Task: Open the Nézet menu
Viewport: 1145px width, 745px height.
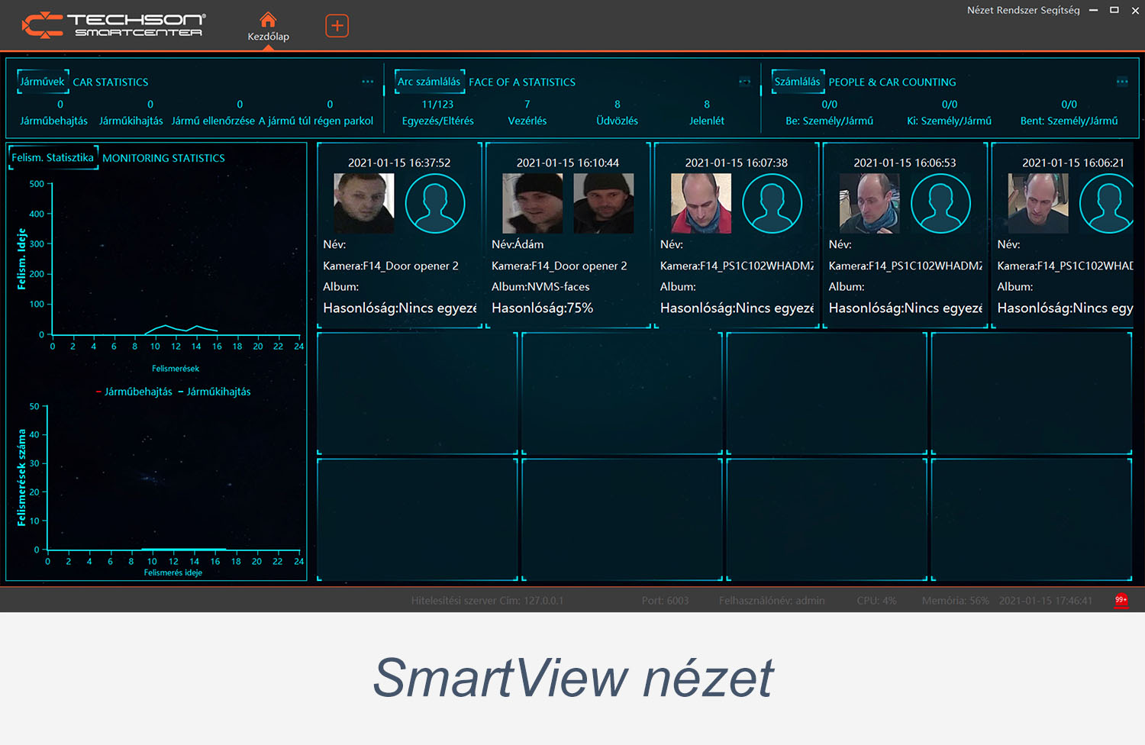Action: click(981, 10)
